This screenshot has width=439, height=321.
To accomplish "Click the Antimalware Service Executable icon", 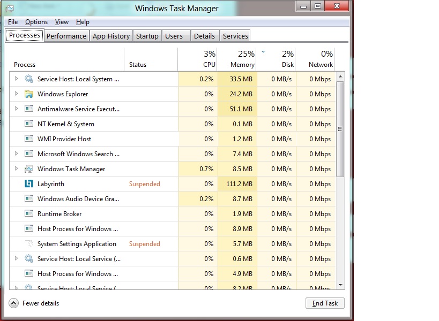I will pyautogui.click(x=29, y=109).
